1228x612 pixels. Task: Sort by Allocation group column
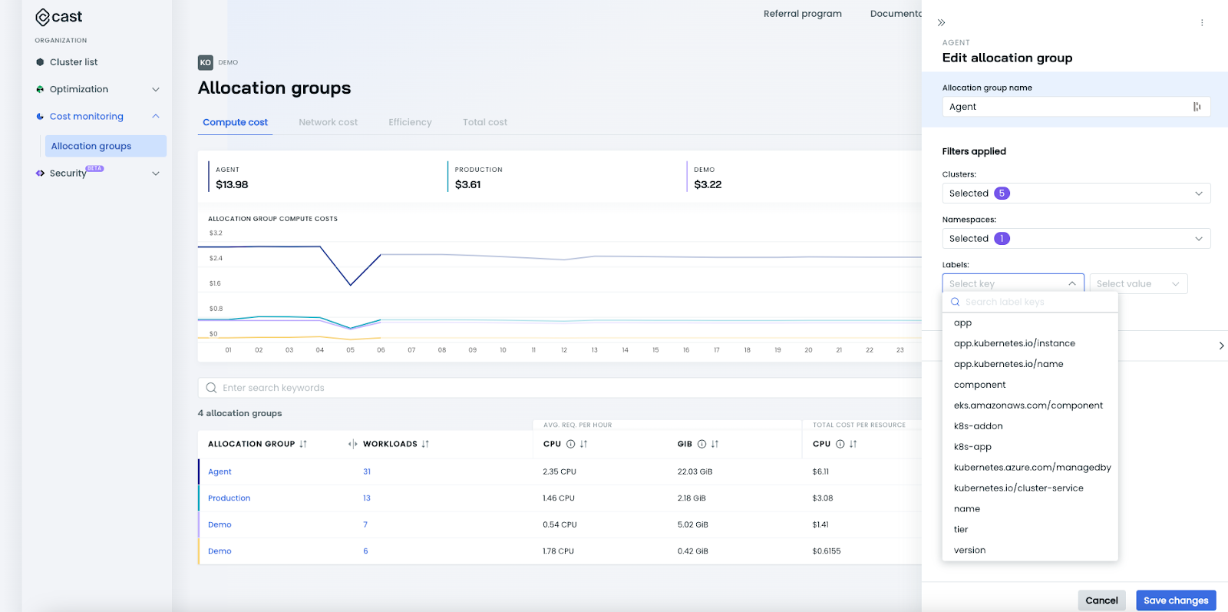(x=303, y=444)
